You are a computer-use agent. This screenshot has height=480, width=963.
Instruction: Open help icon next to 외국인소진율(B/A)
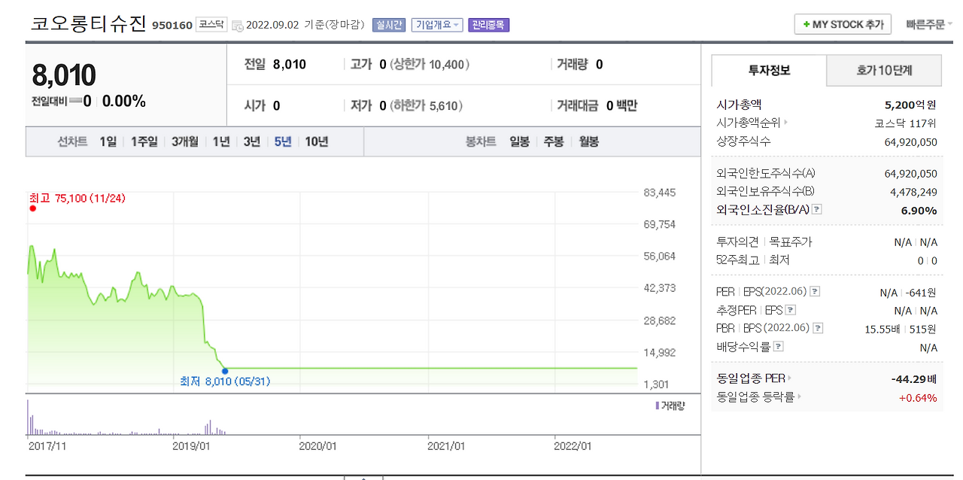pos(817,209)
